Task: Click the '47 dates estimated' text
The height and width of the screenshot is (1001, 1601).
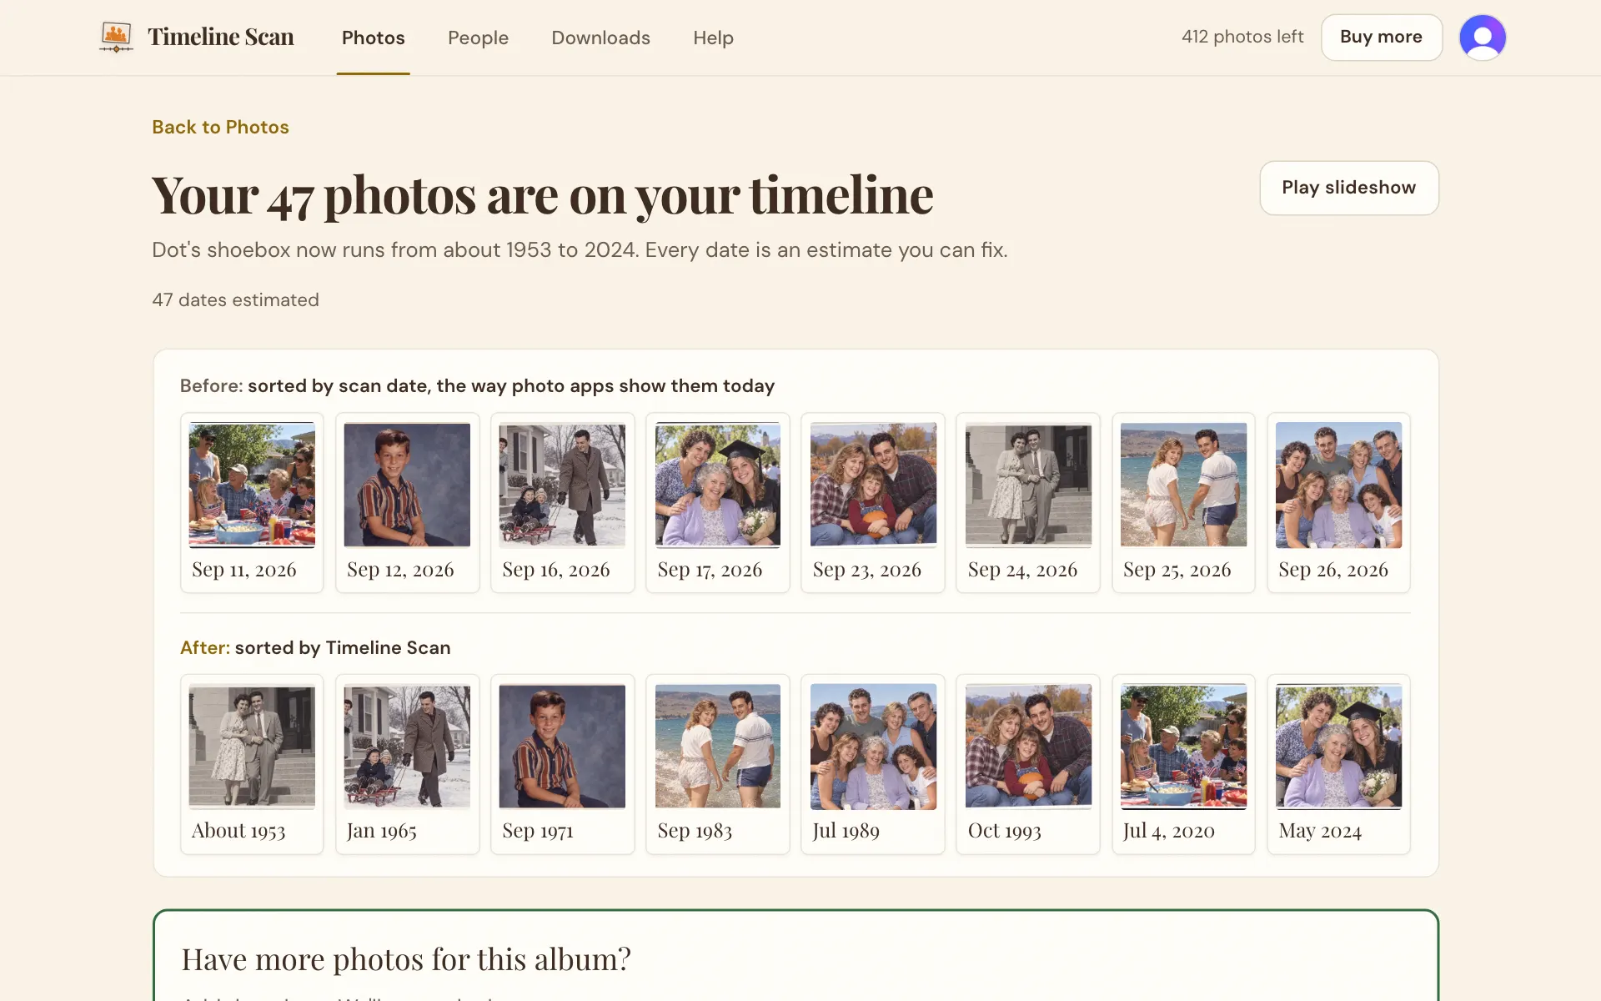Action: [235, 299]
